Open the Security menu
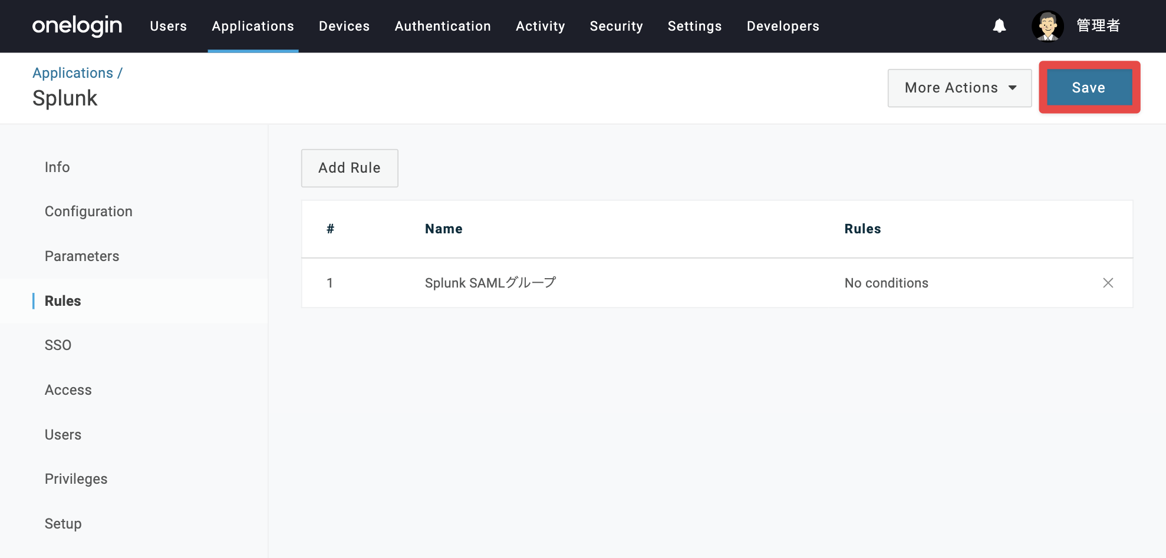This screenshot has width=1166, height=558. click(616, 26)
